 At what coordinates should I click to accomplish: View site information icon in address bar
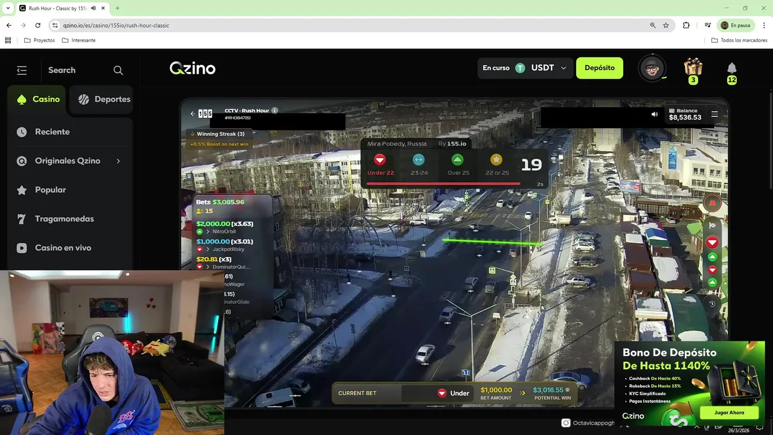pyautogui.click(x=55, y=25)
